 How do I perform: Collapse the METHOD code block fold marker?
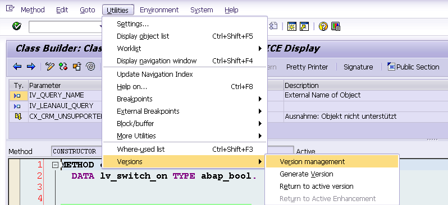click(56, 165)
